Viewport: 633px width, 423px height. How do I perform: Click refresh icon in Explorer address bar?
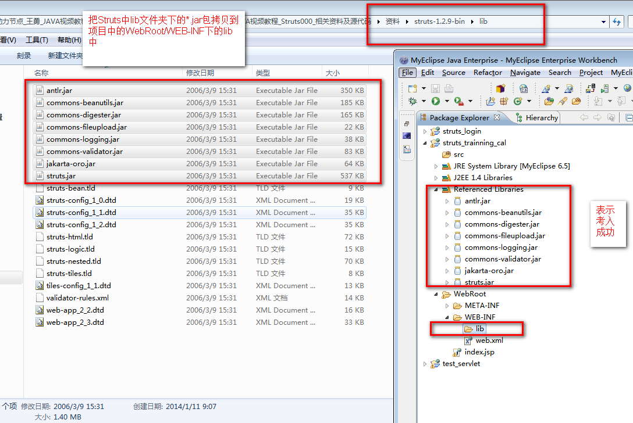point(617,22)
